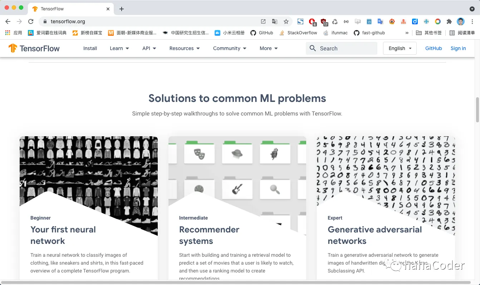Open the 中国研究生招生信 bookmark
This screenshot has width=480, height=285.
pos(186,33)
